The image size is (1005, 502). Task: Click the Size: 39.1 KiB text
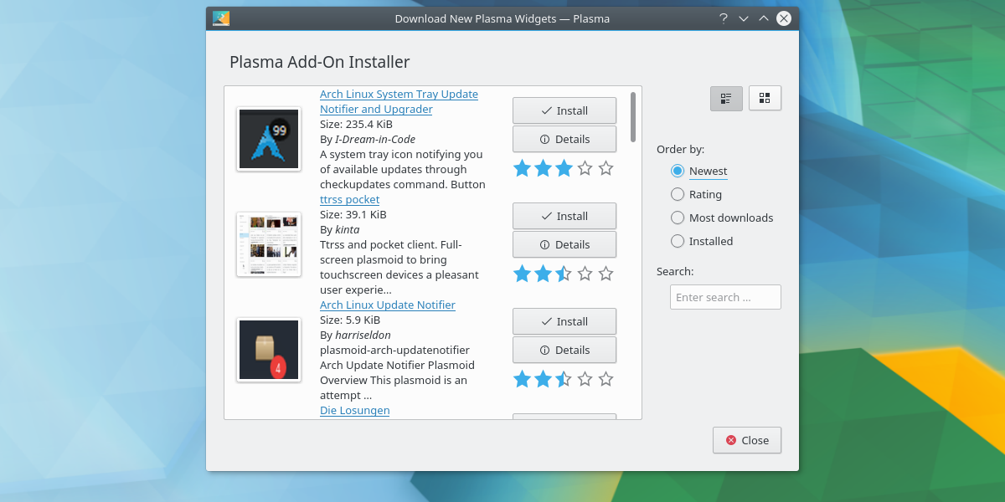(353, 214)
